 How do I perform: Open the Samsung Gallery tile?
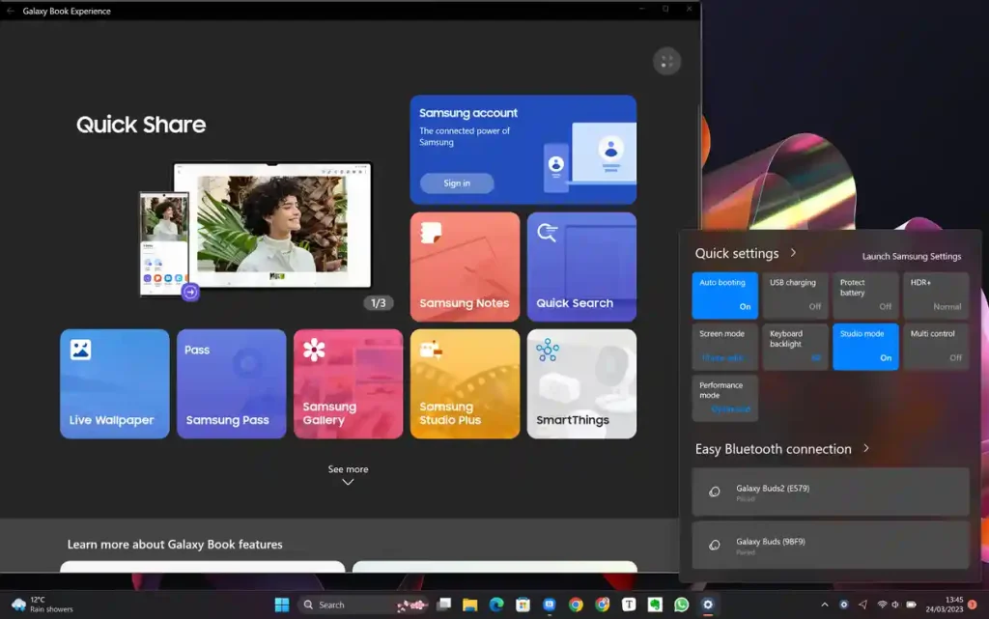(348, 383)
